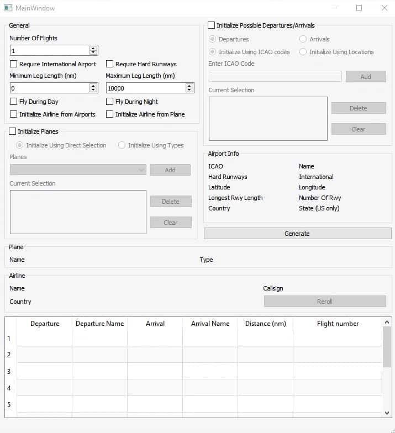Click the Generate button
The image size is (395, 433).
(297, 233)
